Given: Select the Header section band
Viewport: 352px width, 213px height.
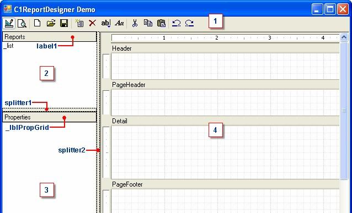Looking at the screenshot, I should tap(225, 48).
